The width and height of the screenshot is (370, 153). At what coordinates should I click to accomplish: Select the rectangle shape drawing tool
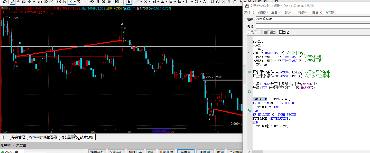point(188,2)
